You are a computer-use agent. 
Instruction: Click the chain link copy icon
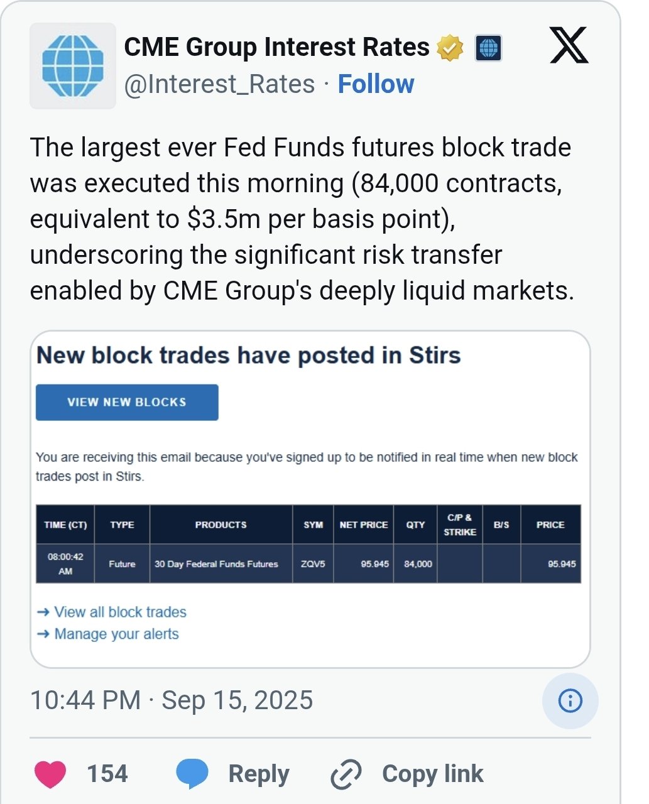pos(346,774)
